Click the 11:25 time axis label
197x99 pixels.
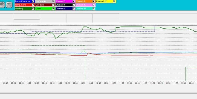click(160, 83)
